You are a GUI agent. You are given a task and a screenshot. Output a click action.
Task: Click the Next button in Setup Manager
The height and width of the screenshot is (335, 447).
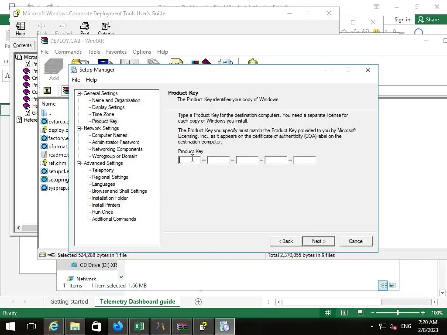tap(319, 241)
